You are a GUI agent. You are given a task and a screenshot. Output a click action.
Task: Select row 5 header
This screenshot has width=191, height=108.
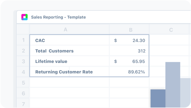pyautogui.click(x=23, y=83)
